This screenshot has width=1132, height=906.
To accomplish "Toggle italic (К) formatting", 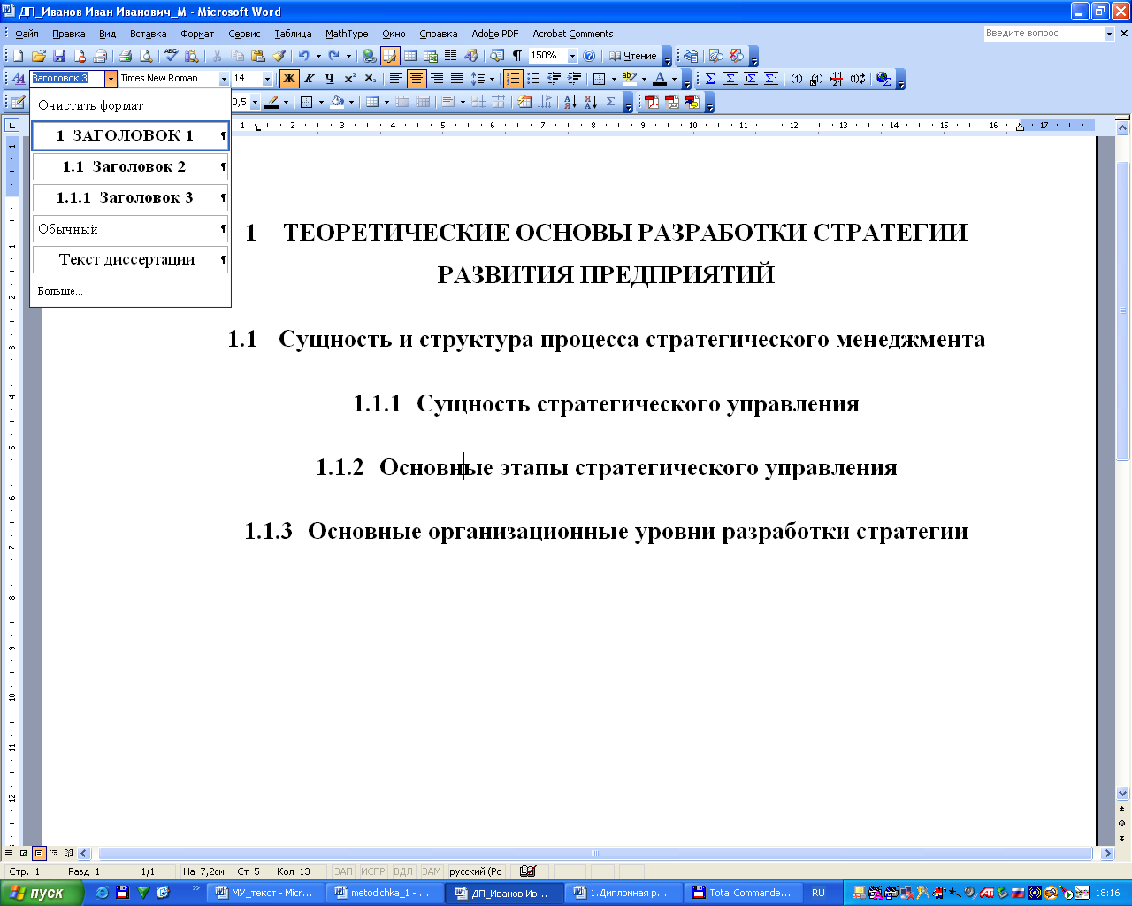I will [310, 79].
